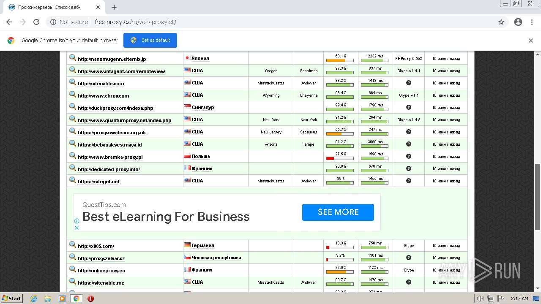Open Windows Media Player from taskbar
The image size is (541, 304).
point(62,299)
